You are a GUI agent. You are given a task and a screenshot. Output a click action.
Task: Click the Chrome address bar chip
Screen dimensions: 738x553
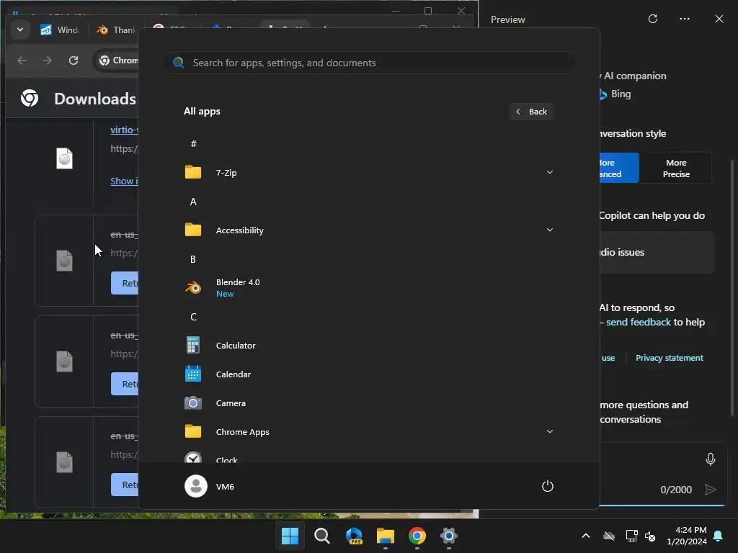pyautogui.click(x=118, y=60)
